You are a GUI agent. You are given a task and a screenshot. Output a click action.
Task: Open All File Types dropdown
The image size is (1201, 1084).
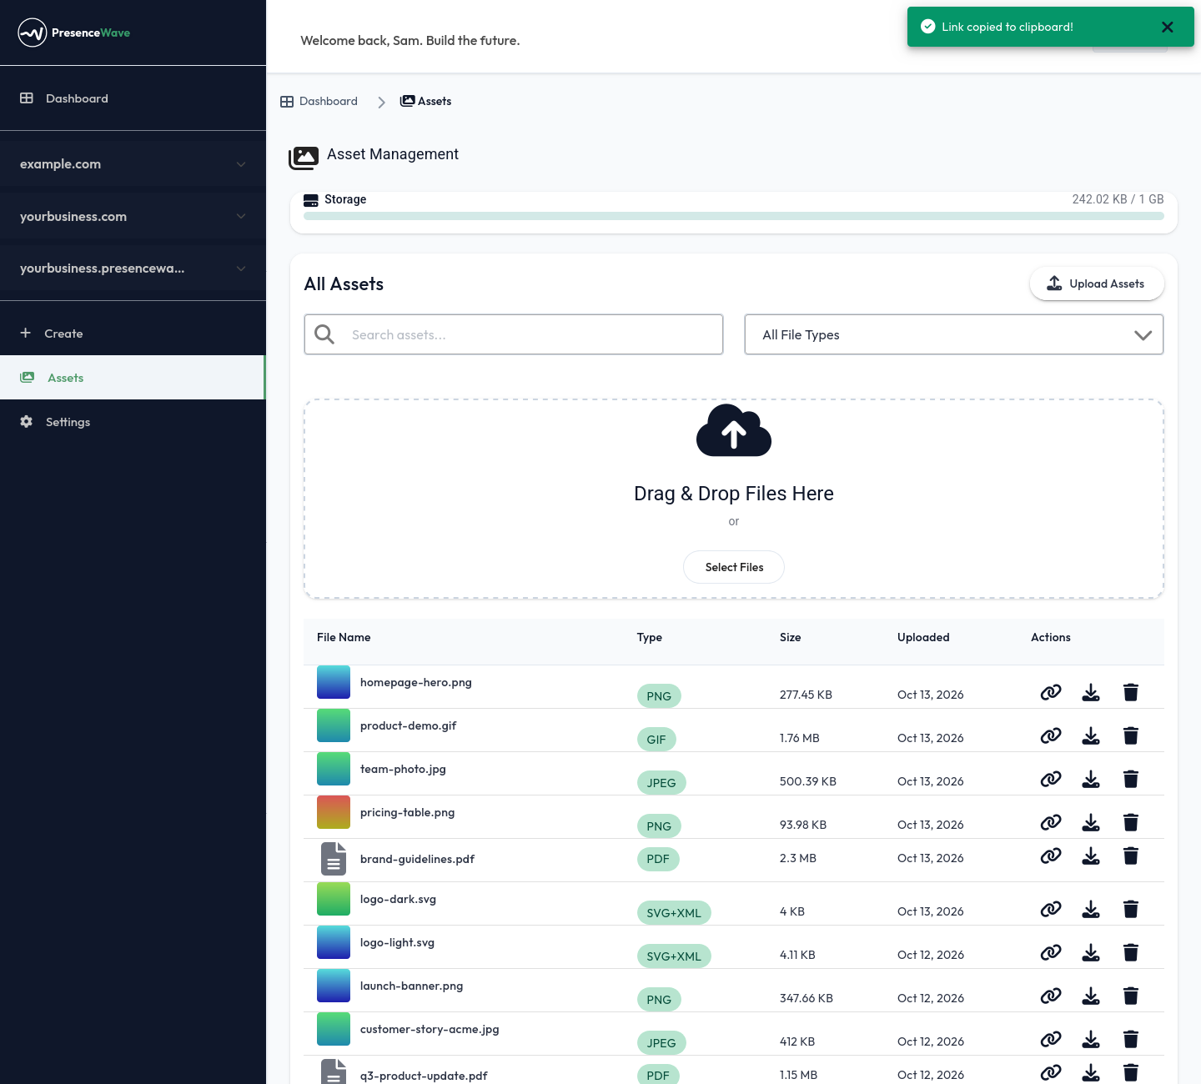(954, 334)
